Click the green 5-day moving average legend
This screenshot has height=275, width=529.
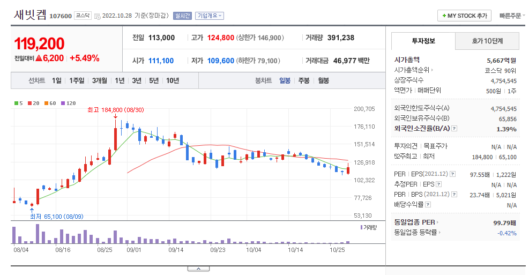pyautogui.click(x=19, y=103)
